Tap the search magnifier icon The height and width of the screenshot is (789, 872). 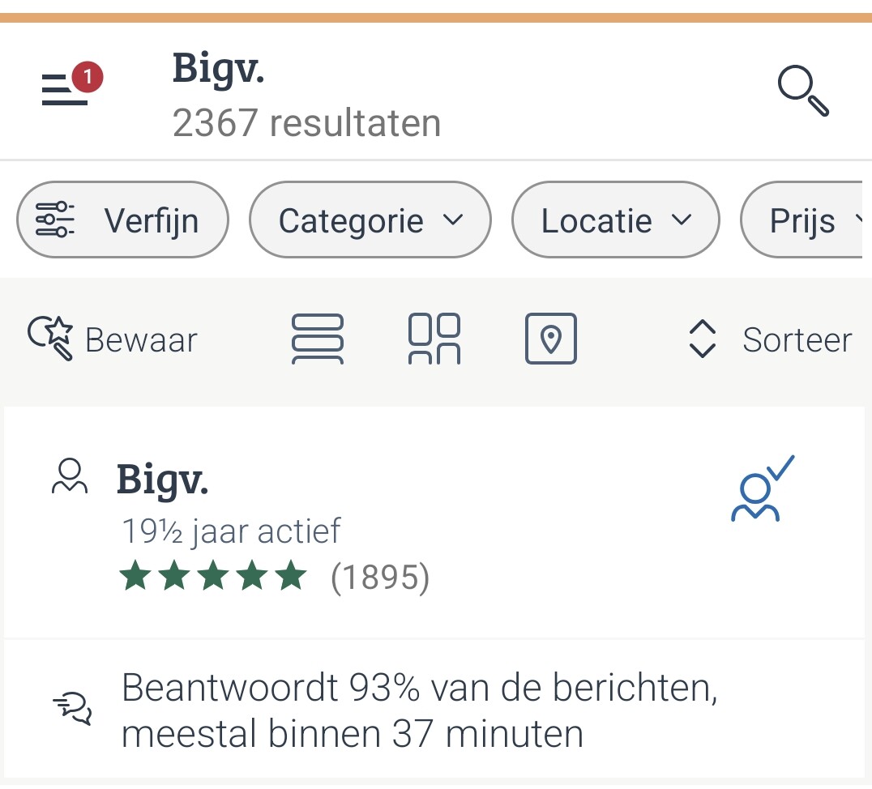coord(803,92)
